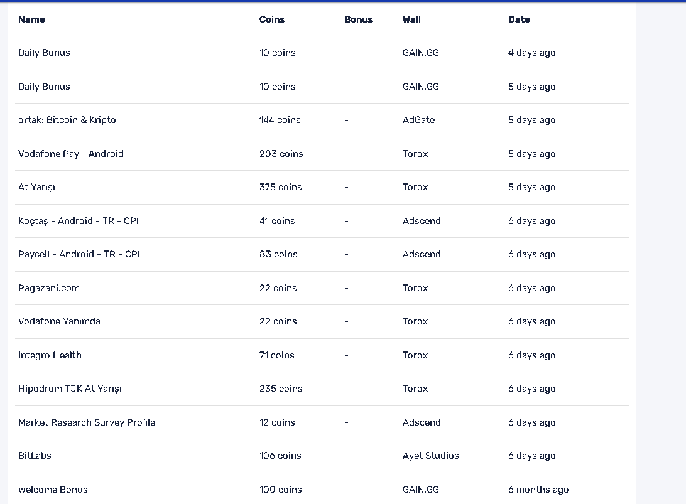Select the Wall column header
This screenshot has width=686, height=504.
[x=411, y=19]
